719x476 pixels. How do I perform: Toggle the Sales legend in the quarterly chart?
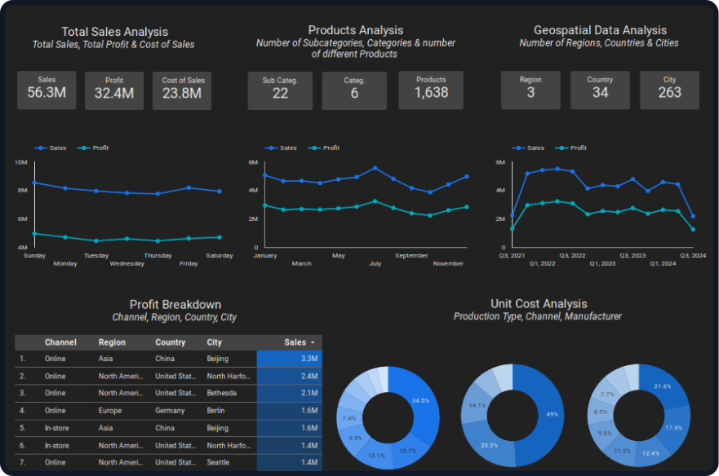[530, 148]
